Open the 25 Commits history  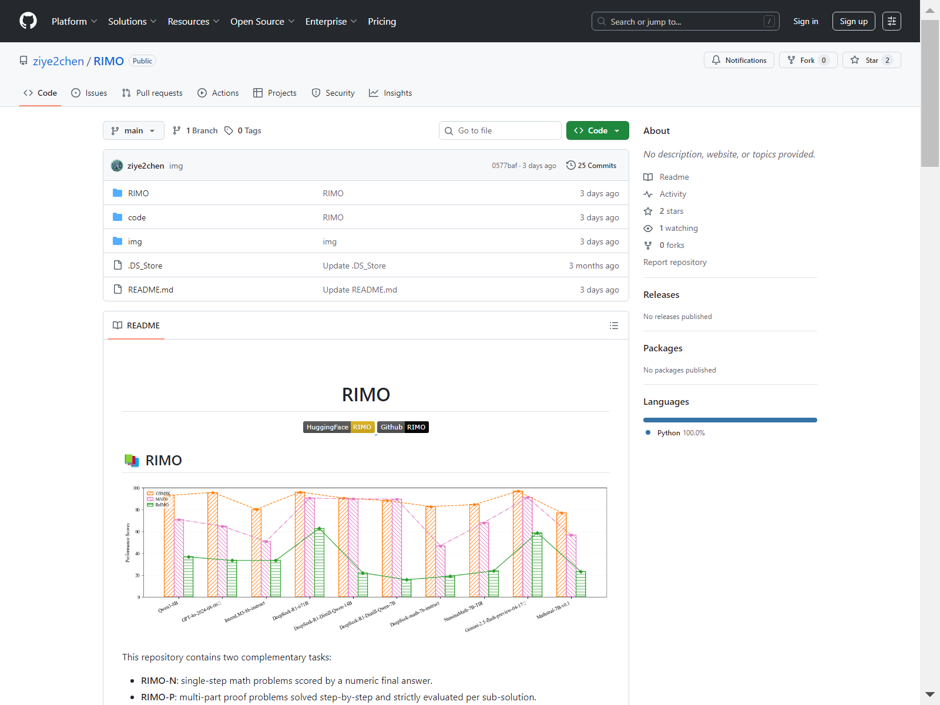pos(591,166)
